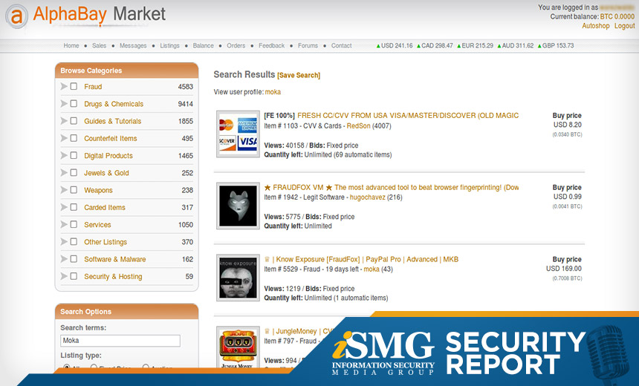Open the Know Exposure faces thumbnail
Viewport: 639px width, 386px height.
[x=238, y=278]
